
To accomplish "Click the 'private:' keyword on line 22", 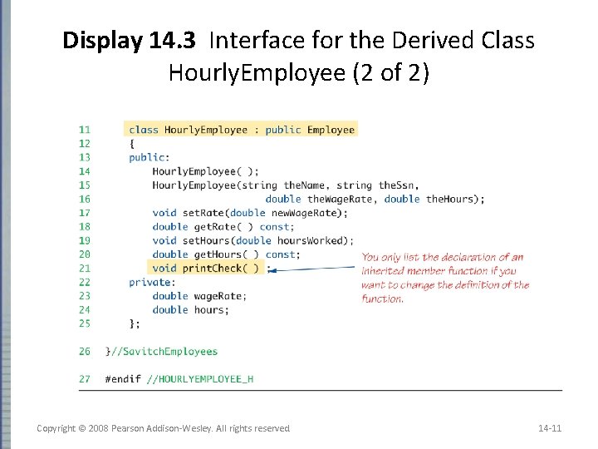I will tap(152, 282).
